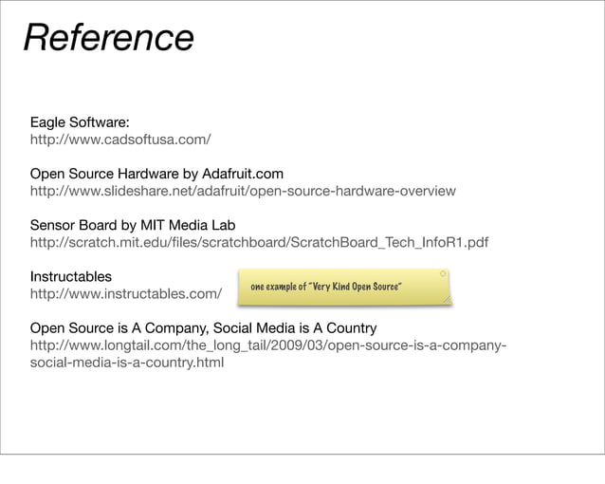This screenshot has width=605, height=484.
Task: Click the pin icon on the sticky note
Action: tap(443, 274)
